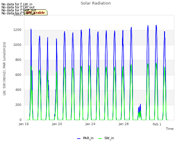The height and width of the screenshot is (144, 192).
Task: Toggle the PAR_in legend entry
Action: 85,138
